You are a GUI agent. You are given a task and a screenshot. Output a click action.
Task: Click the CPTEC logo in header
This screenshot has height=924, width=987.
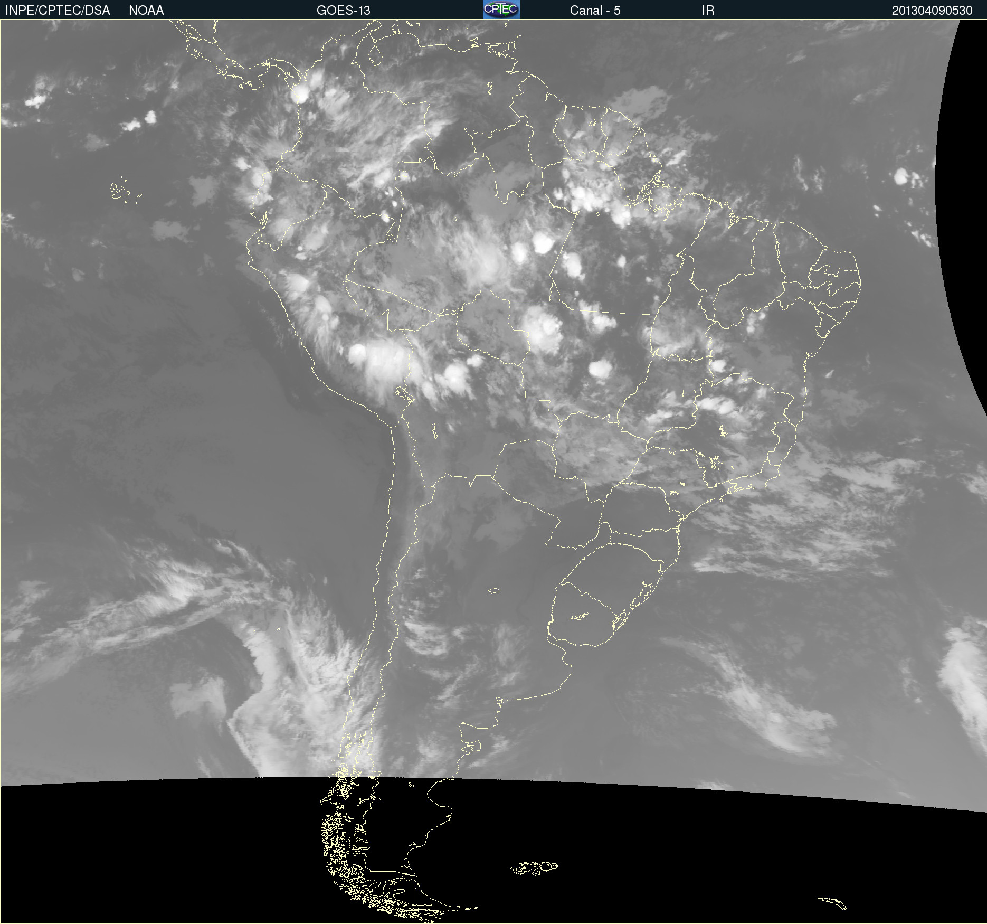tap(501, 10)
